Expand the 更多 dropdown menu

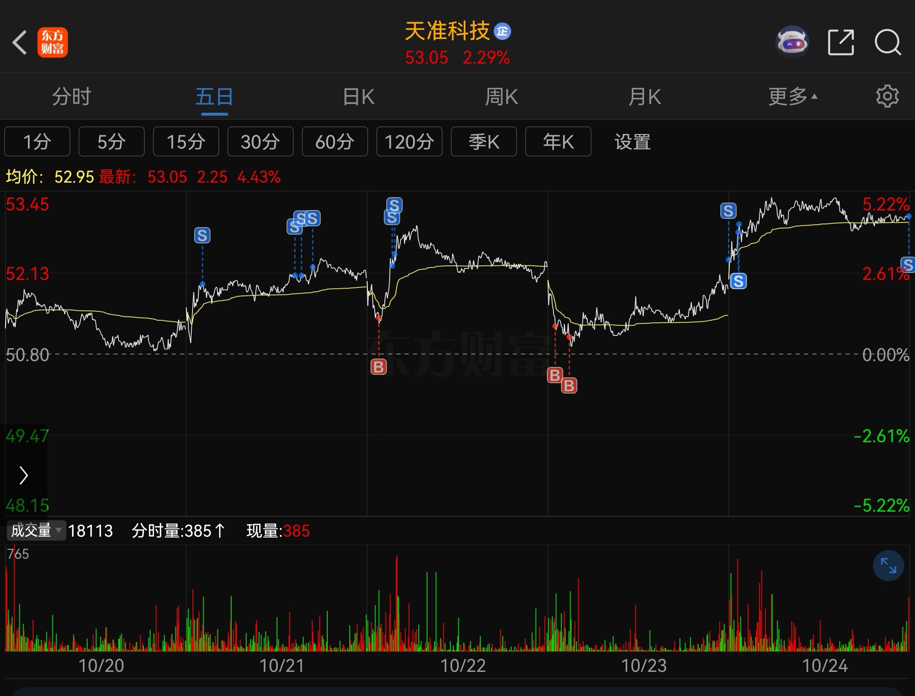pos(792,97)
